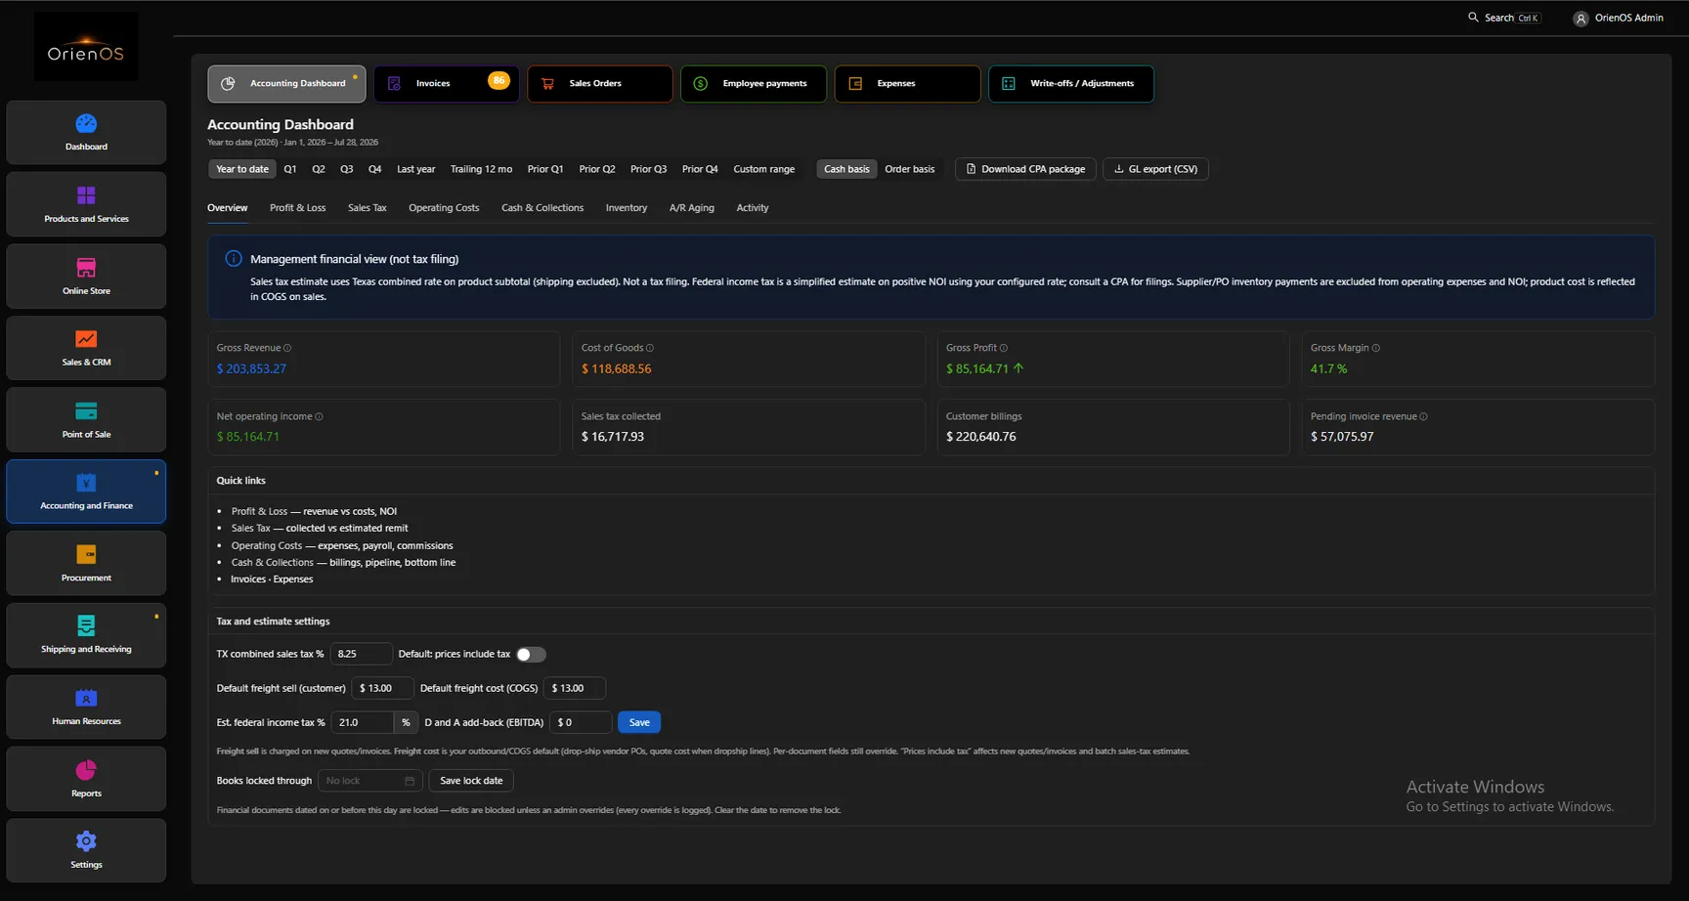Click the search magnifier icon
This screenshot has width=1689, height=901.
(x=1473, y=18)
